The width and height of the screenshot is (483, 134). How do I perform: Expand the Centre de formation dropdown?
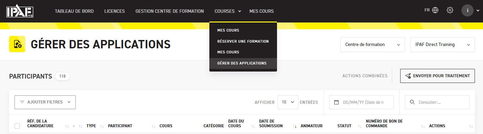coord(373,45)
